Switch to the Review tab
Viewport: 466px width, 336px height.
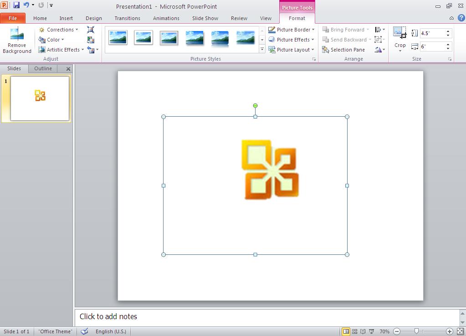tap(239, 18)
